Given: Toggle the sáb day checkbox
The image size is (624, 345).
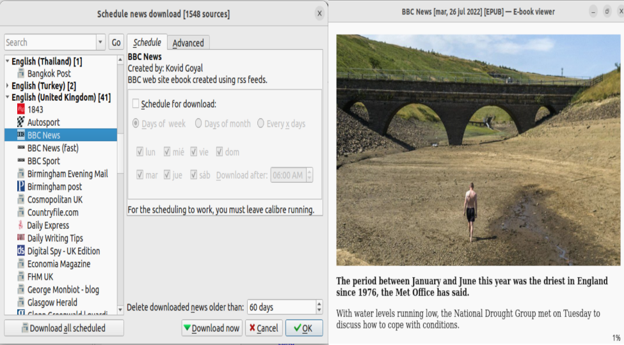Looking at the screenshot, I should pyautogui.click(x=194, y=175).
